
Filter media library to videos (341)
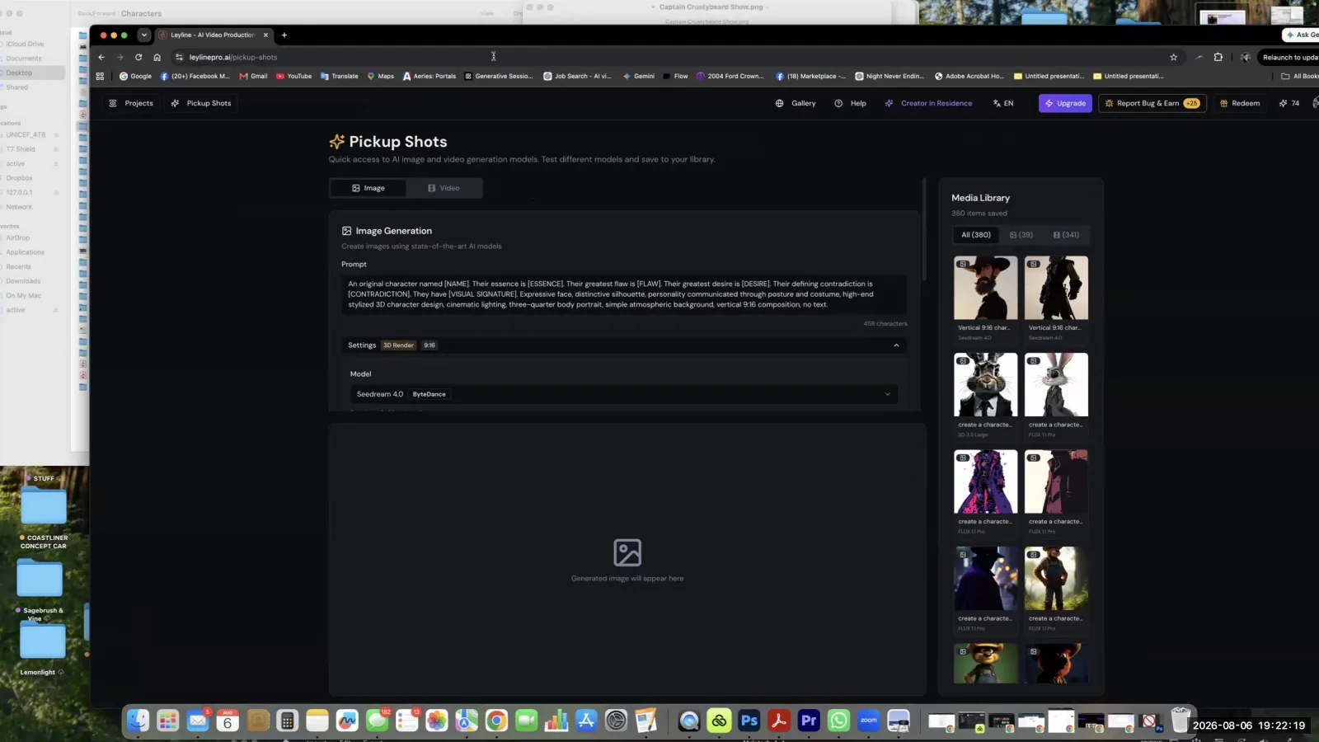pos(1066,235)
